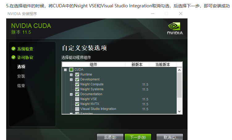Viewport: 232px width, 140px height.
Task: Click the Nsight Compute row label
Action: coord(92,84)
